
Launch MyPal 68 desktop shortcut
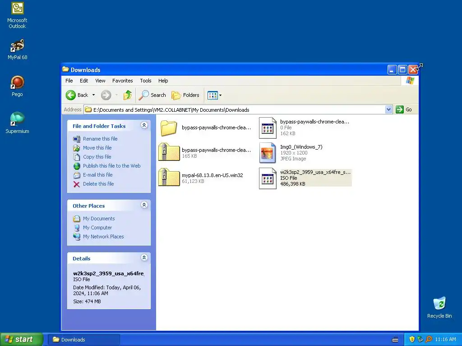tap(17, 50)
